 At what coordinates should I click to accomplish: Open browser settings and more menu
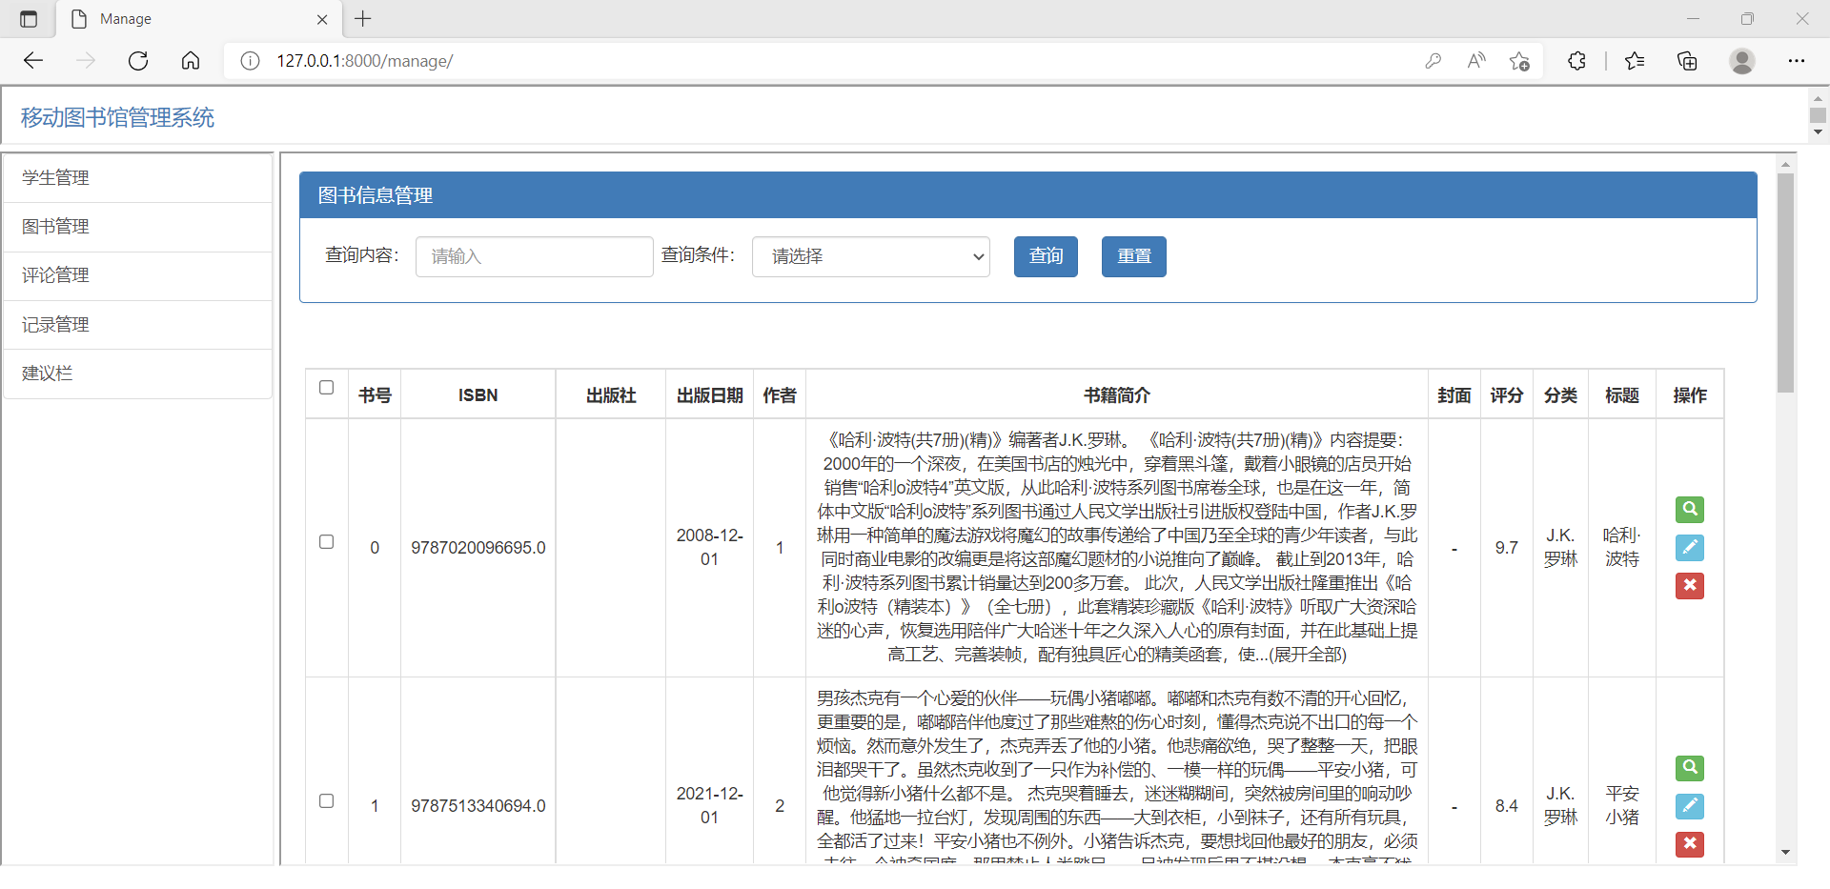[1797, 61]
